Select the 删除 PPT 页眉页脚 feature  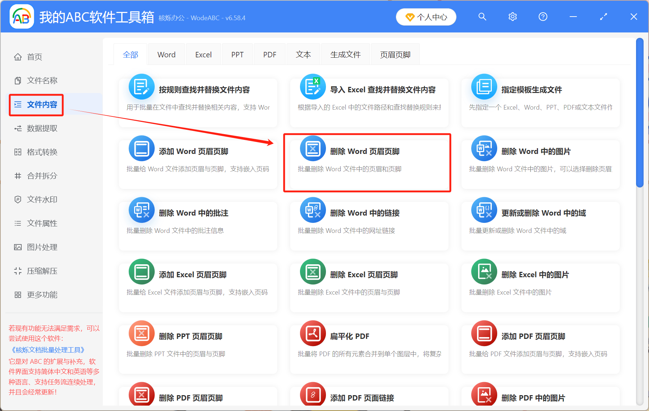click(198, 346)
